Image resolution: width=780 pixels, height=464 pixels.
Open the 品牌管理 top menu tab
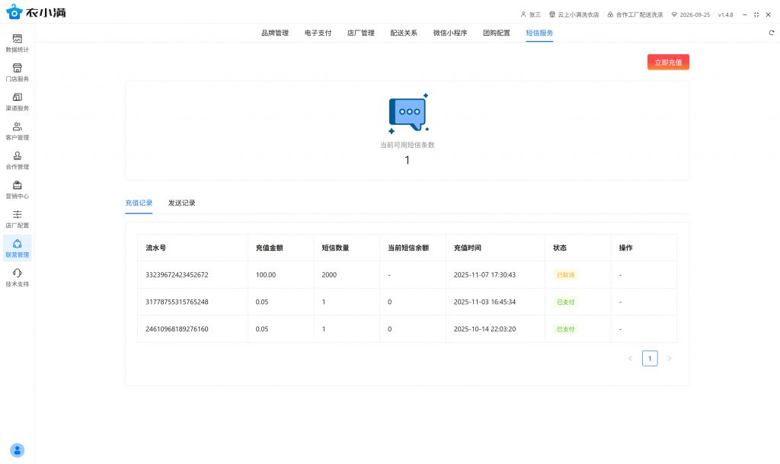pos(275,33)
